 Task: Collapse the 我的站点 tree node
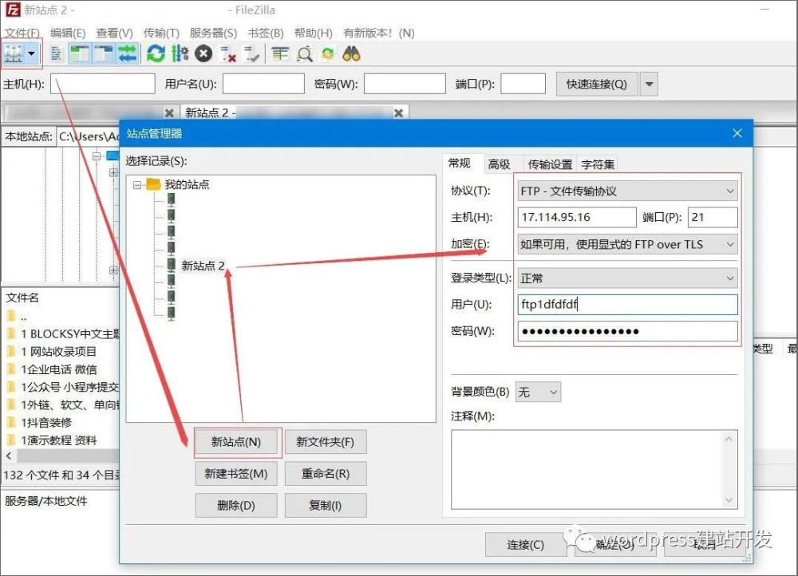pos(137,185)
